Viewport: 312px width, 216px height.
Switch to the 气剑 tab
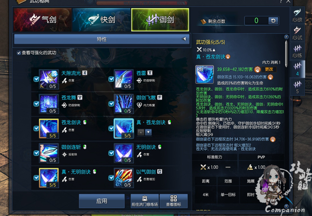click(43, 20)
